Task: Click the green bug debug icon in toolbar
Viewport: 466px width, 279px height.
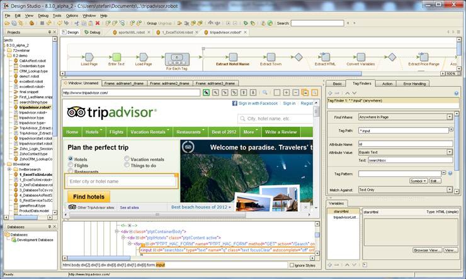Action: [x=246, y=23]
